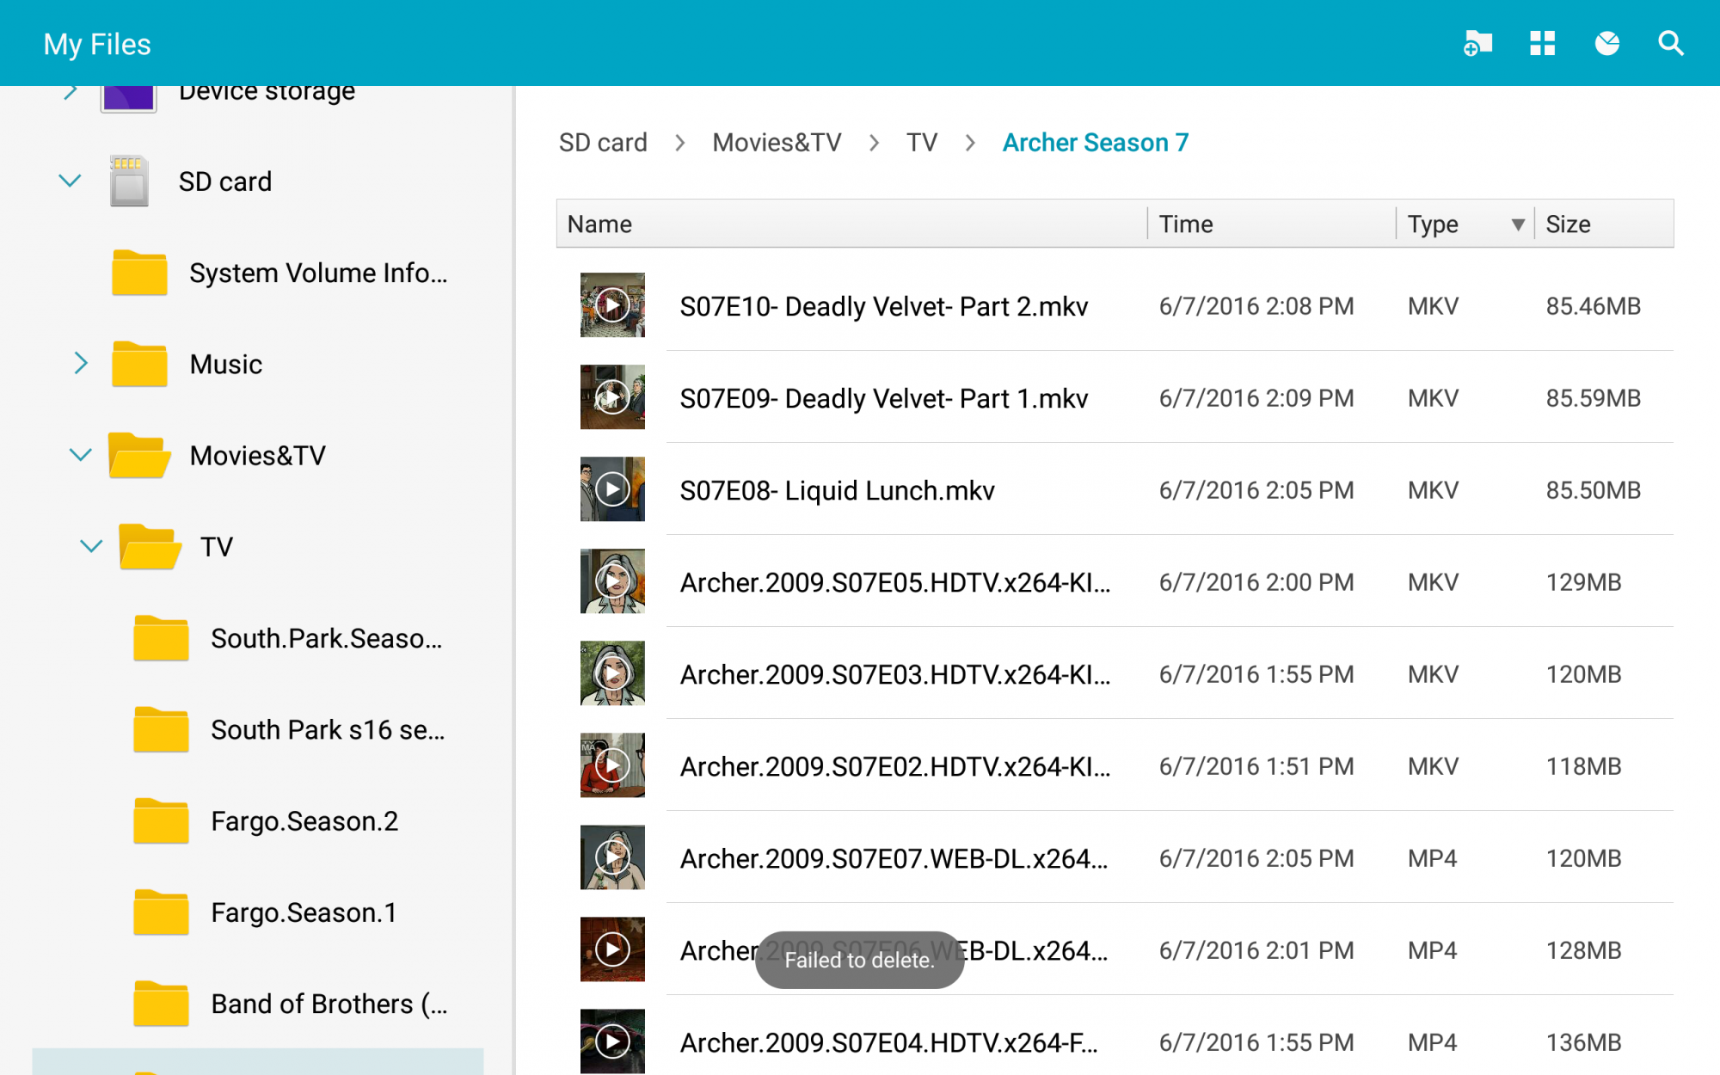Image resolution: width=1720 pixels, height=1075 pixels.
Task: Click the System Volume Info folder icon
Action: point(139,273)
